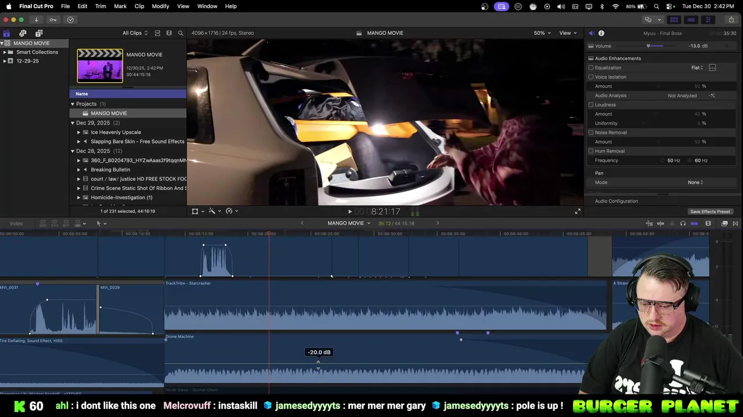
Task: Enable the Loudness checkbox
Action: (x=591, y=105)
